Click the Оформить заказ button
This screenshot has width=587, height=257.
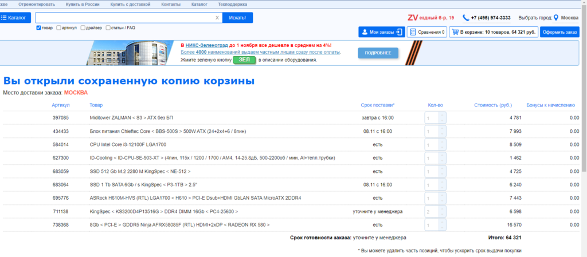tap(559, 32)
